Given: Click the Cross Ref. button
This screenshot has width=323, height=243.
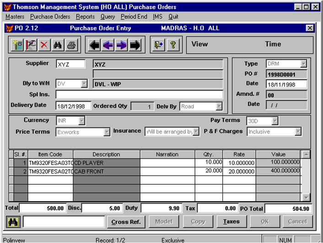Looking at the screenshot, I should (126, 222).
